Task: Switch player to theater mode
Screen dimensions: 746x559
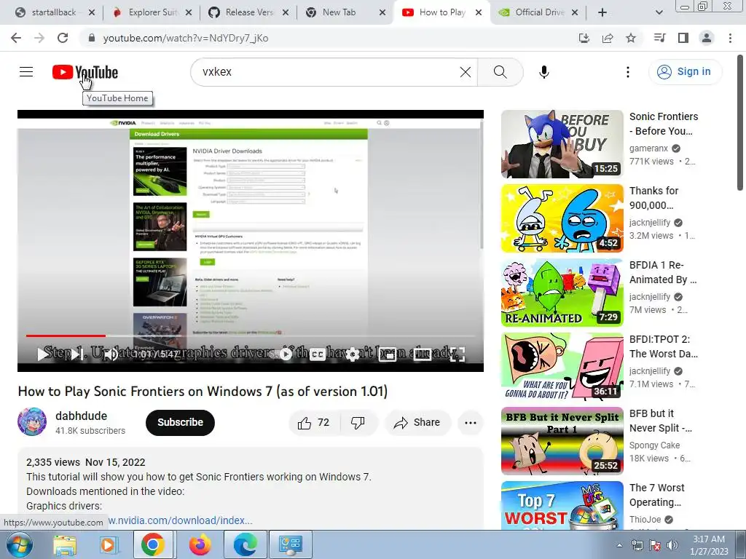Action: (x=422, y=354)
